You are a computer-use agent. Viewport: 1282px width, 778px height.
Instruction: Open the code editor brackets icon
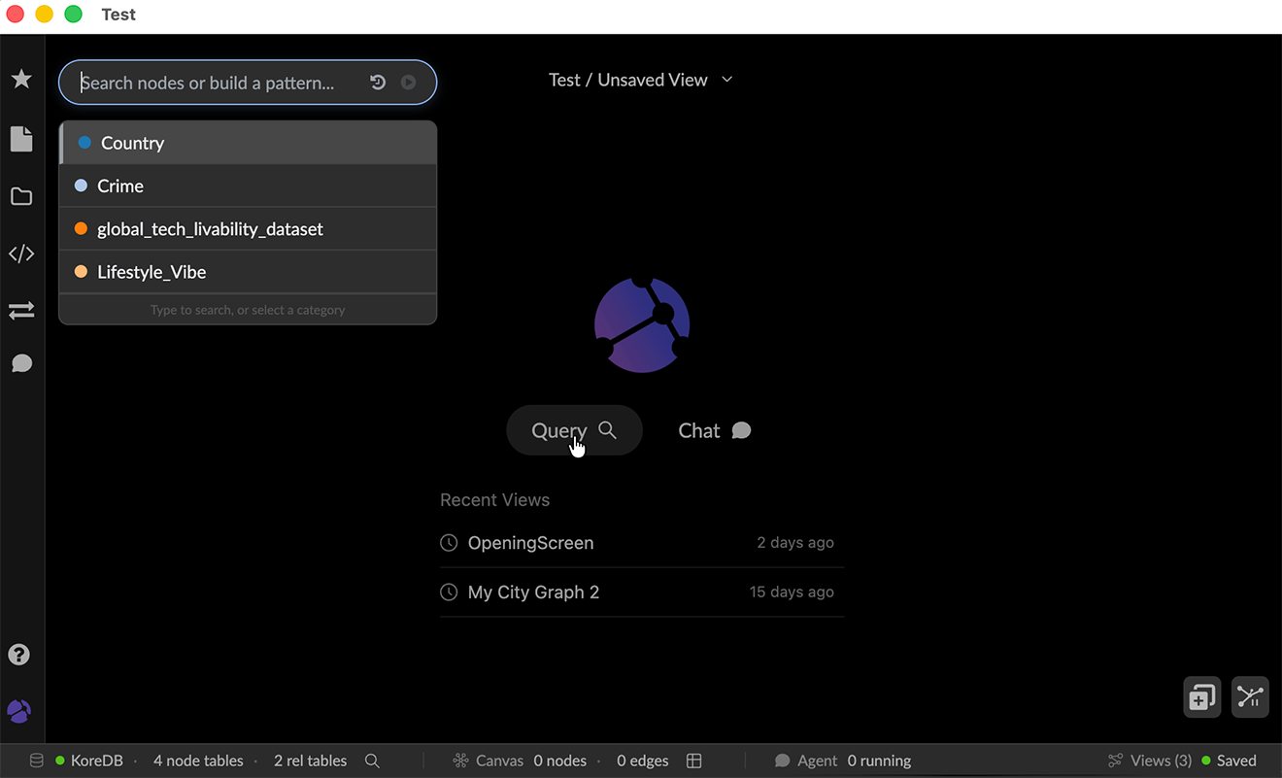point(21,254)
